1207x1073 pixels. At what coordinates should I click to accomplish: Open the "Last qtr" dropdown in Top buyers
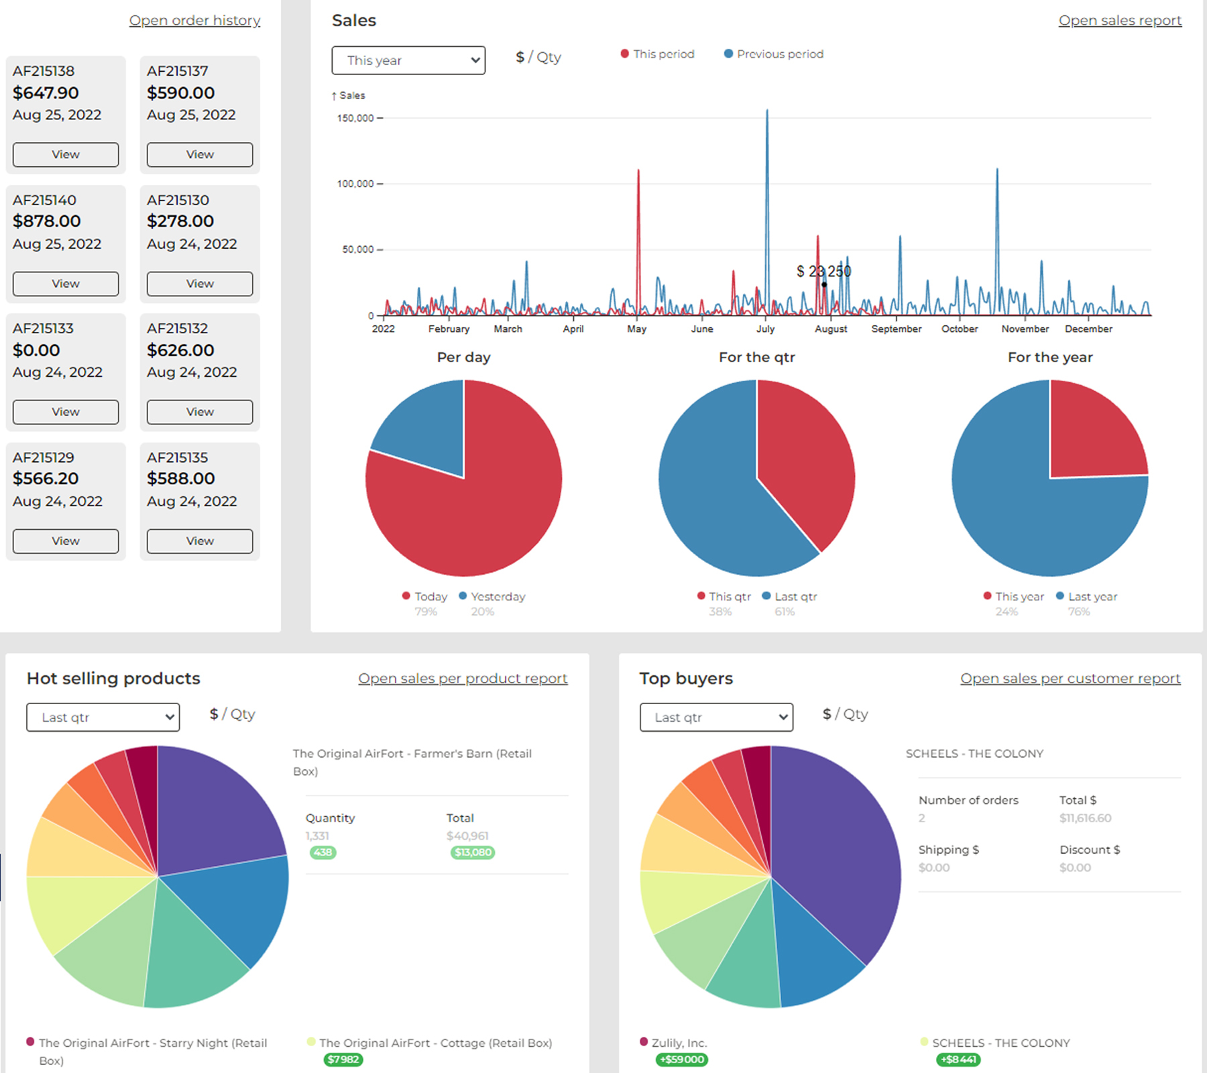[715, 717]
